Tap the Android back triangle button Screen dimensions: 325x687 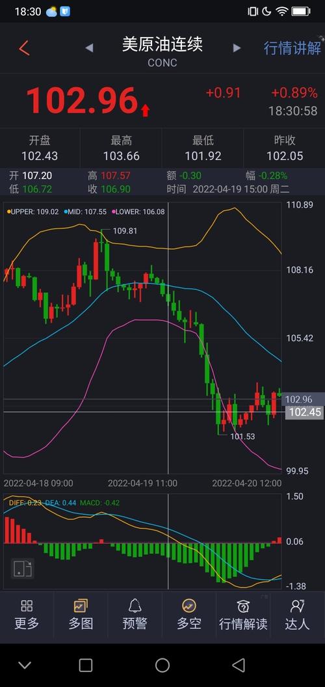(239, 665)
